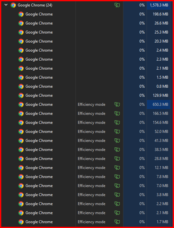This screenshot has height=228, width=174.
Task: Click the efficiency leaf icon in the 7.0 MB row
Action: coord(117,186)
